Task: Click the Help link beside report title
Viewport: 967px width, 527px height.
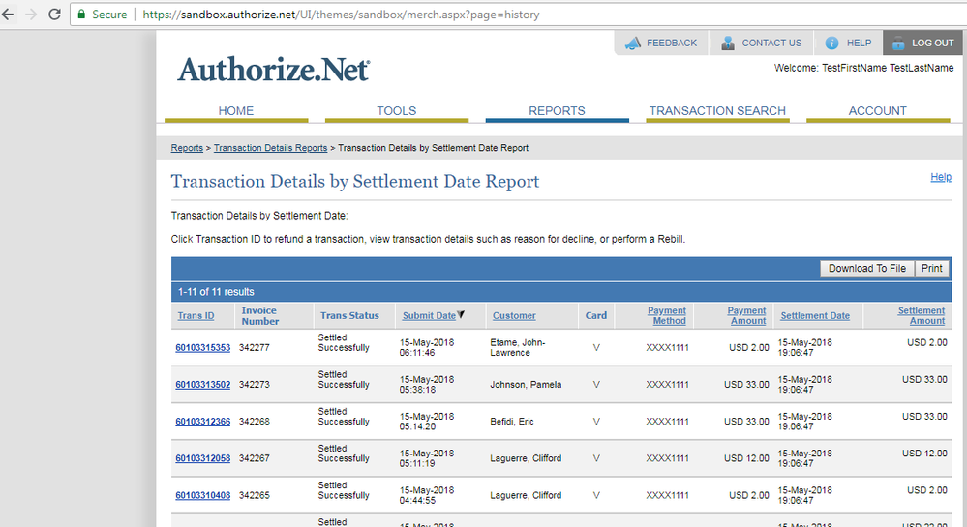Action: 940,177
